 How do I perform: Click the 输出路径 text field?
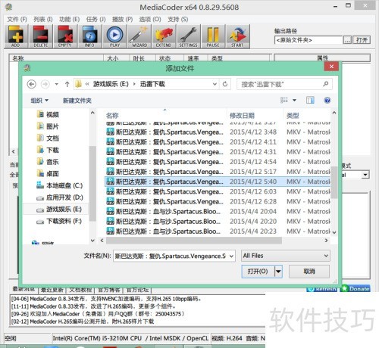pos(309,40)
